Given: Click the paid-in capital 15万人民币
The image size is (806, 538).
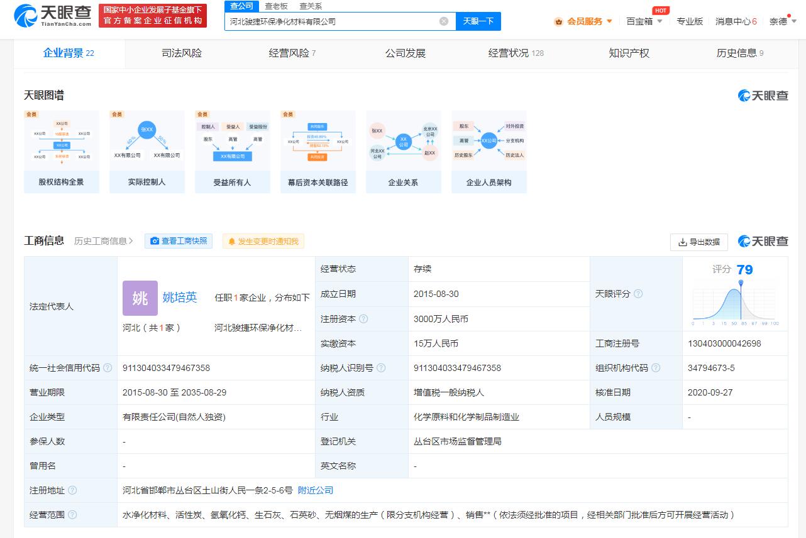Looking at the screenshot, I should [x=436, y=343].
